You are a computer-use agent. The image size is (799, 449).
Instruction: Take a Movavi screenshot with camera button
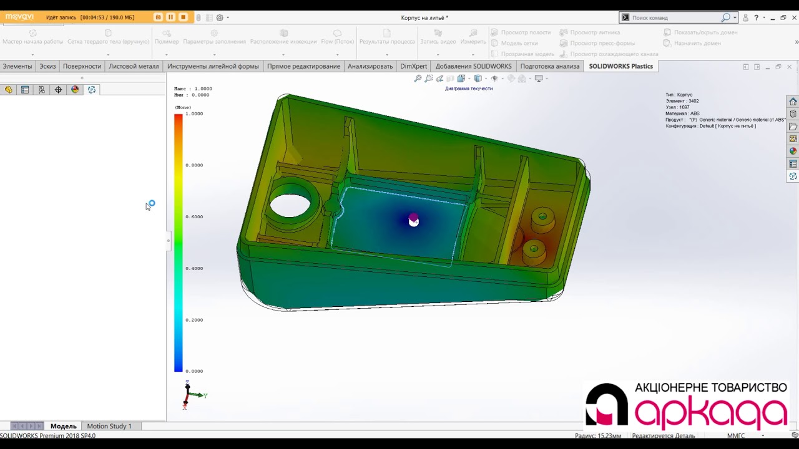click(158, 17)
